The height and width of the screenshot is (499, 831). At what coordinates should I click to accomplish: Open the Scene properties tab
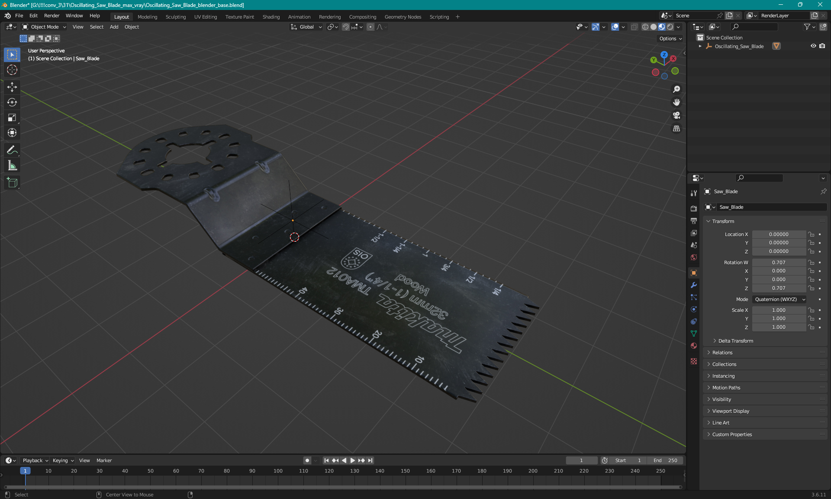694,245
